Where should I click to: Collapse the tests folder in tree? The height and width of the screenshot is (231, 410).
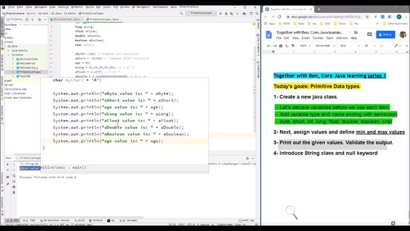coord(8,55)
